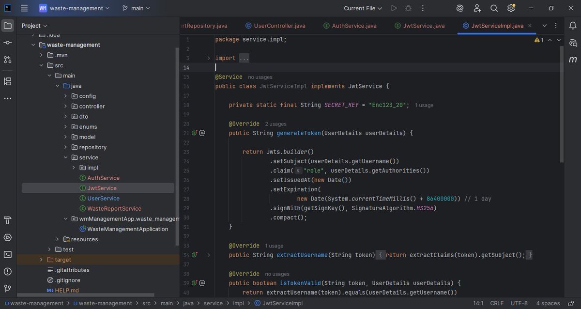Switch to the JwtService.java tab
Screen dimensions: 581x309
click(x=419, y=26)
